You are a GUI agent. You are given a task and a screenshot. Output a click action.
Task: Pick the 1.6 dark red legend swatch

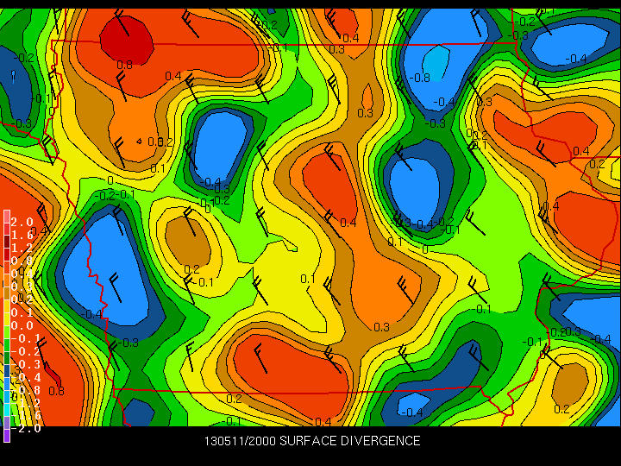tap(6, 234)
